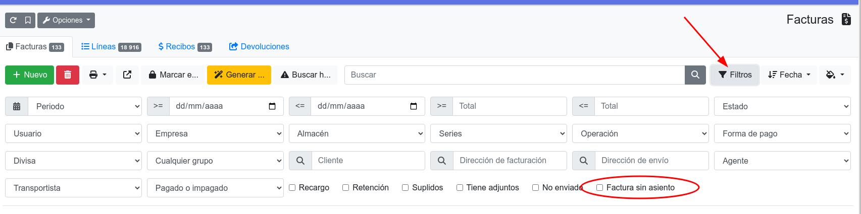The height and width of the screenshot is (214, 861).
Task: Expand the Estado dropdown
Action: 782,106
